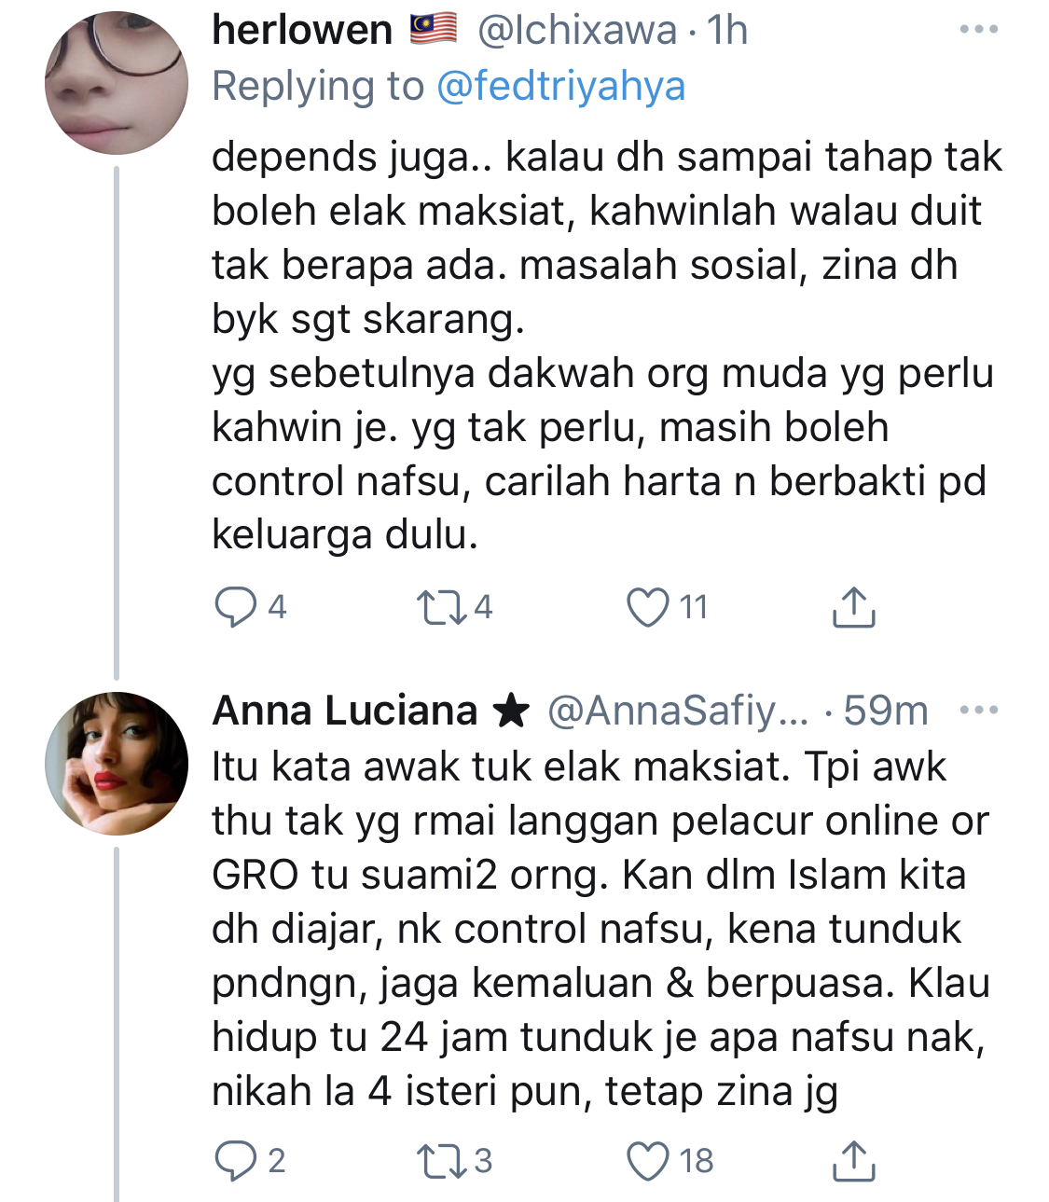Click the Anna Luciana display name
1049x1202 pixels.
(345, 711)
